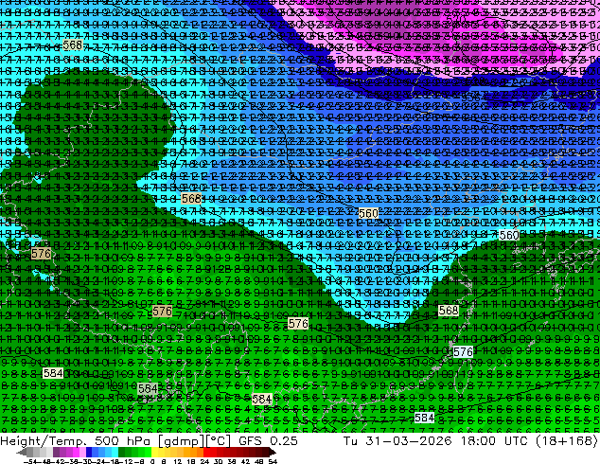This screenshot has width=600, height=464.
Task: Click the 'GFS 0.25' model label
Action: click(x=268, y=440)
